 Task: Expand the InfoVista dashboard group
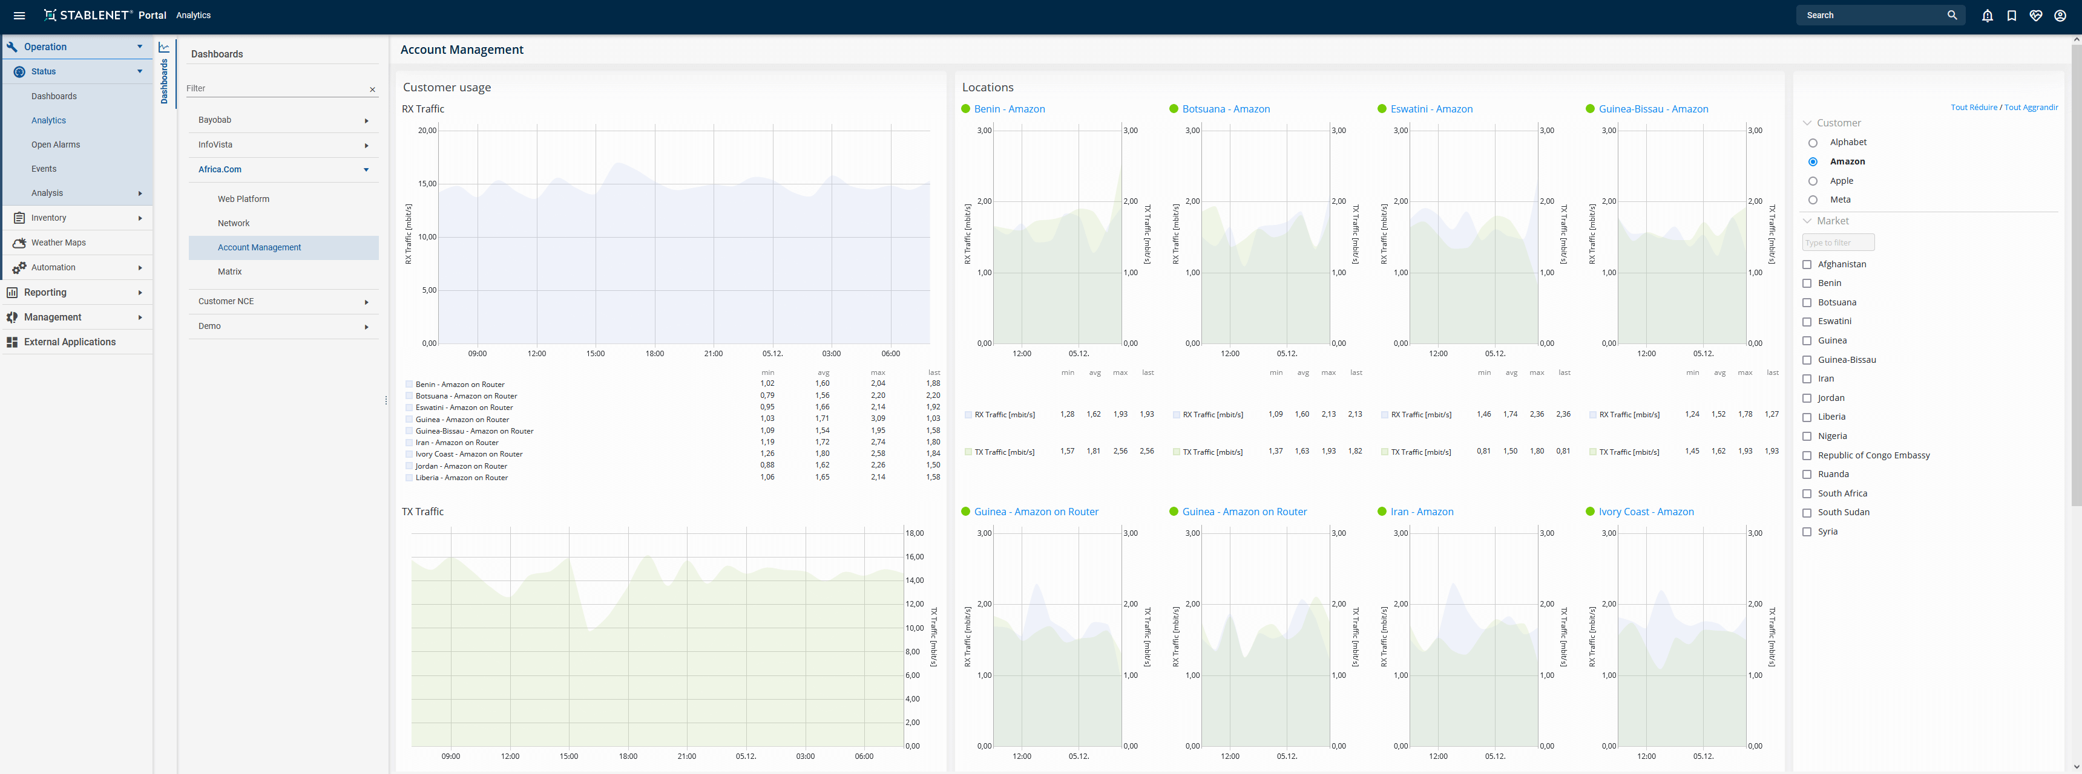(x=366, y=146)
